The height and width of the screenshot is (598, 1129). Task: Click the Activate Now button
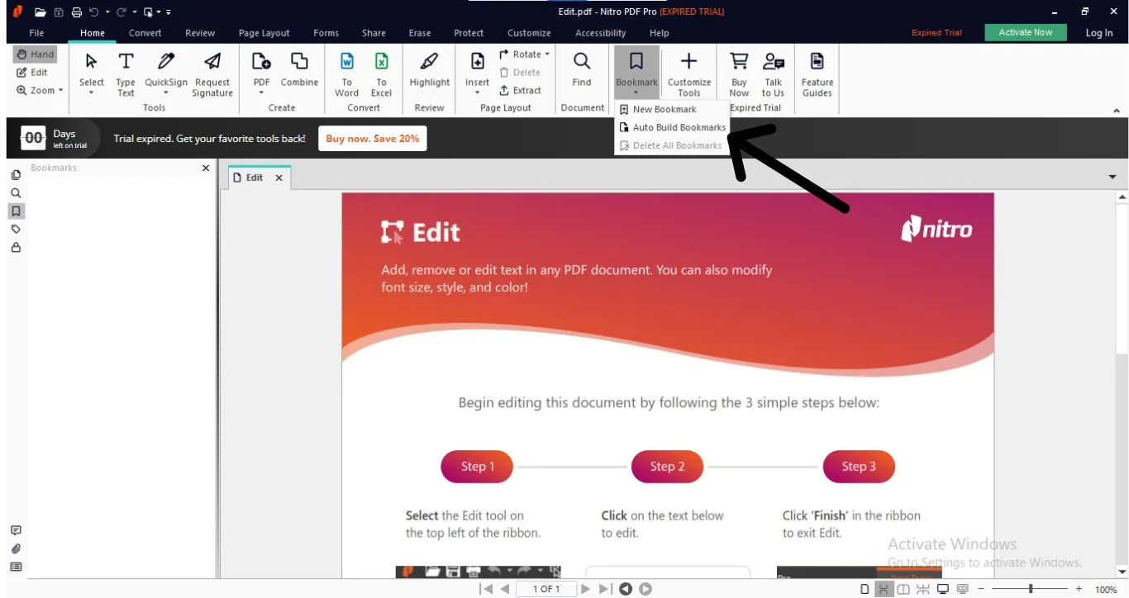tap(1025, 32)
